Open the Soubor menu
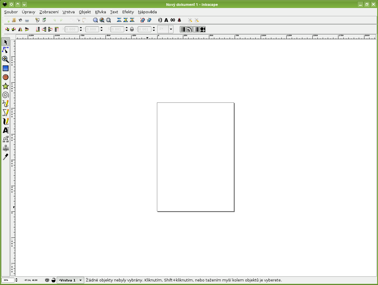Viewport: 378px width, 285px height. tap(11, 12)
